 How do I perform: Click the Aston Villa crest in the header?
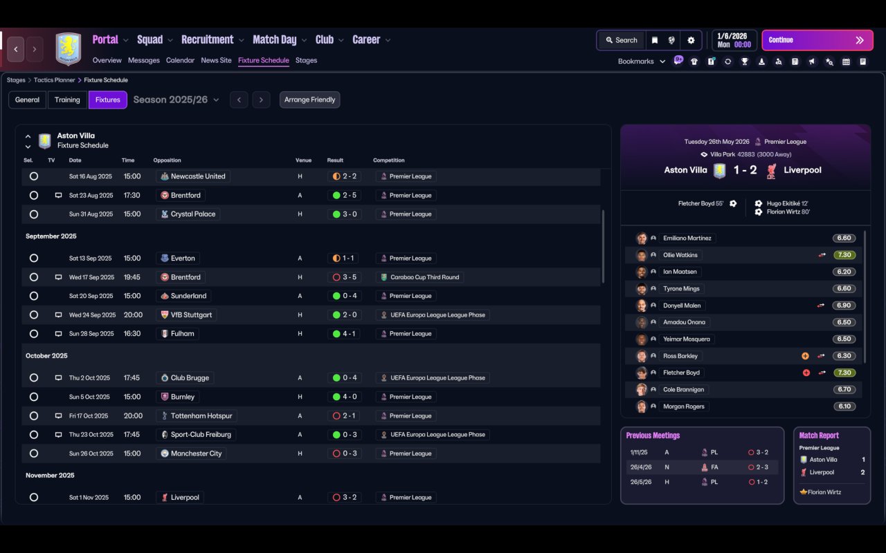68,50
